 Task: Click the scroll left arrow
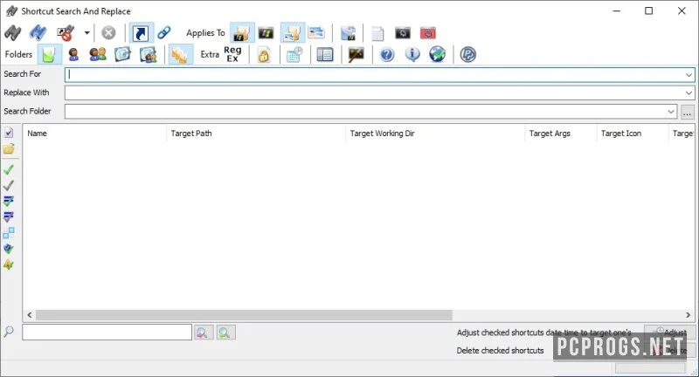[30, 315]
